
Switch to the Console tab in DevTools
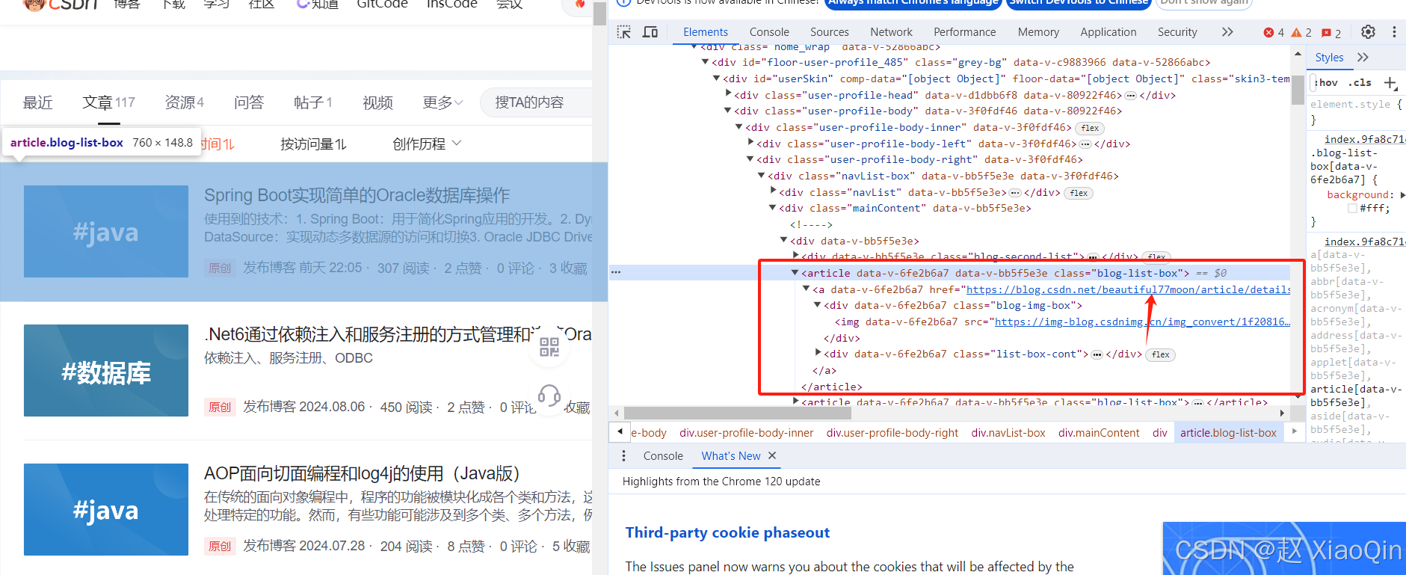[769, 32]
